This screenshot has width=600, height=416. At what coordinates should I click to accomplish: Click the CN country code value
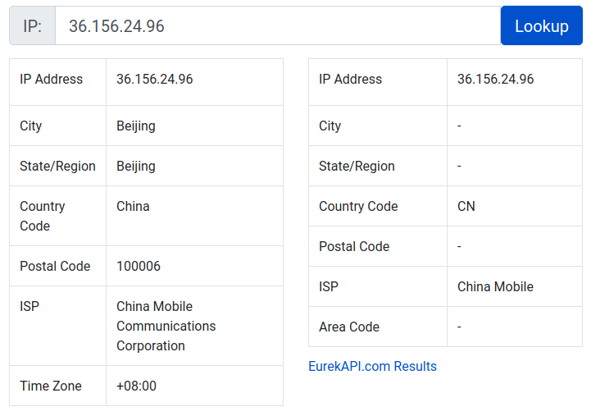(x=466, y=207)
